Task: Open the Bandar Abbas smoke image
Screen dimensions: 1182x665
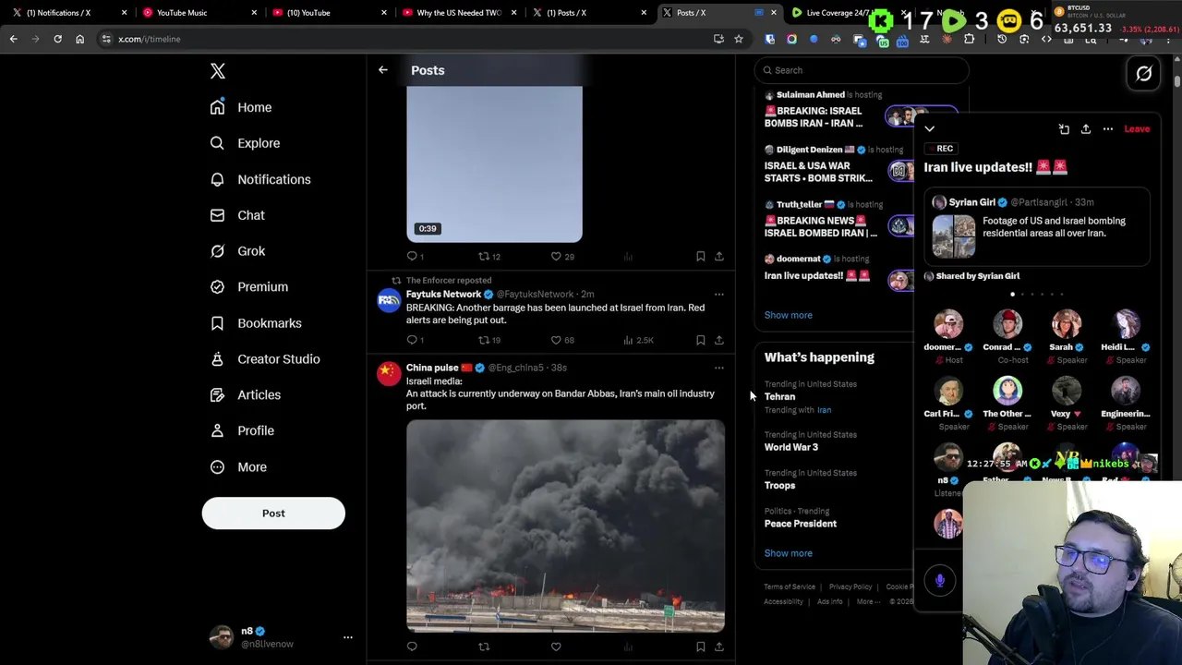Action: click(565, 526)
